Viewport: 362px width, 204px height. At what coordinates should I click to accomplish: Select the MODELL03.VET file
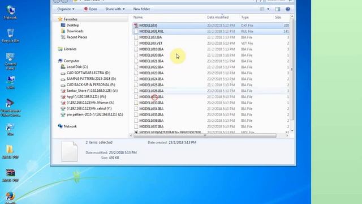[x=211, y=43]
